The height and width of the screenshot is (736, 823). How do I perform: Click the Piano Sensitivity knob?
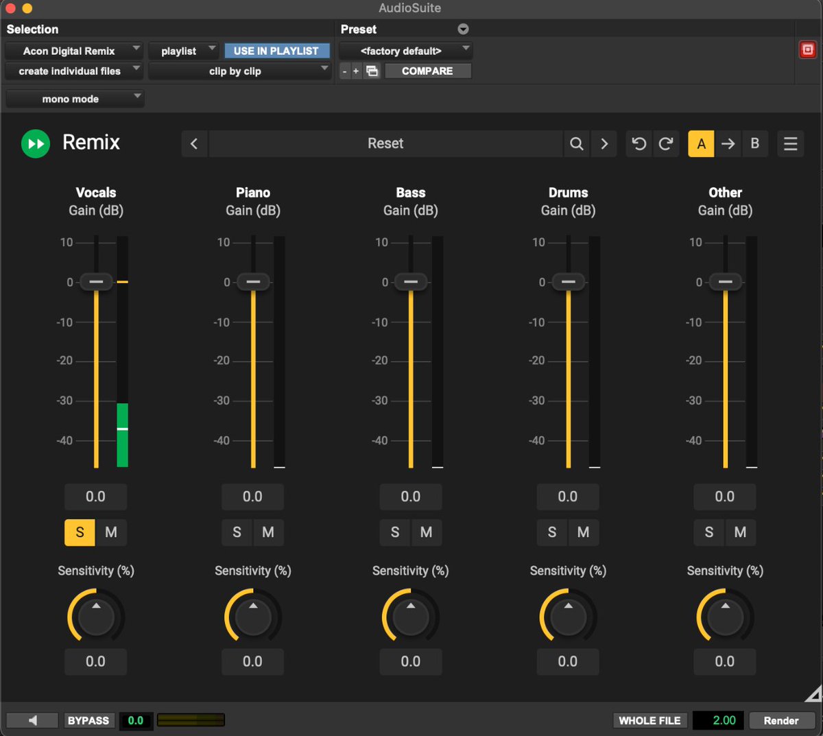(253, 617)
